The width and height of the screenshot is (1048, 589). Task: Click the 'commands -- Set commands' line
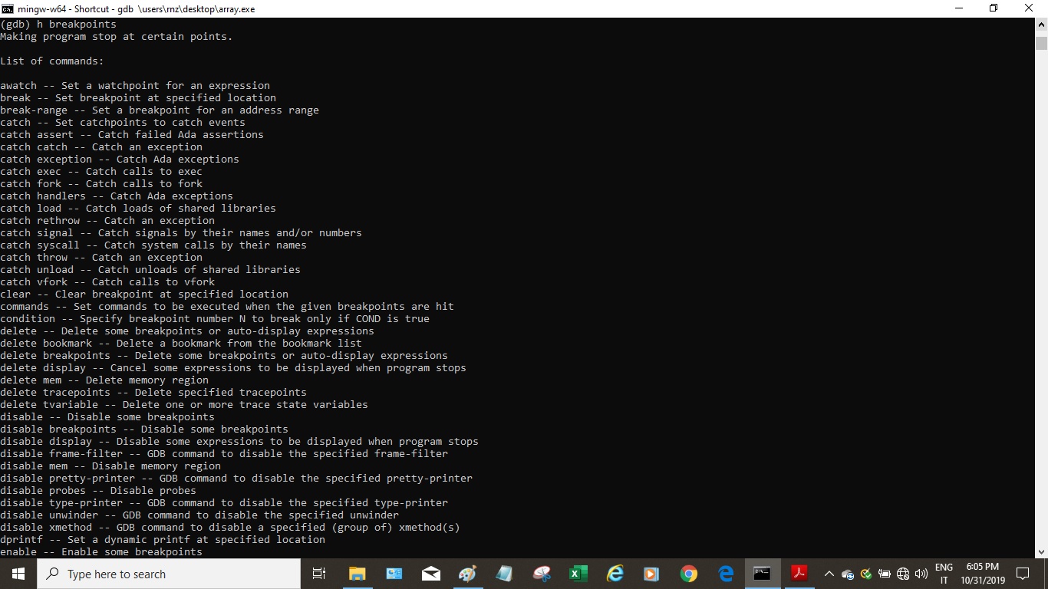227,307
